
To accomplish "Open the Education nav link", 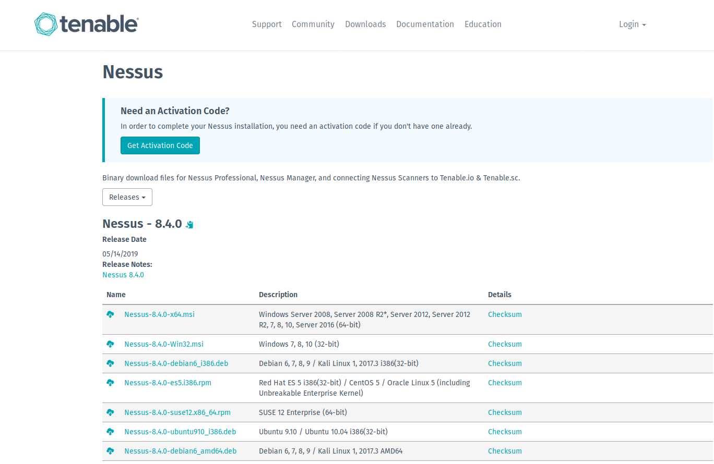I will (x=483, y=24).
